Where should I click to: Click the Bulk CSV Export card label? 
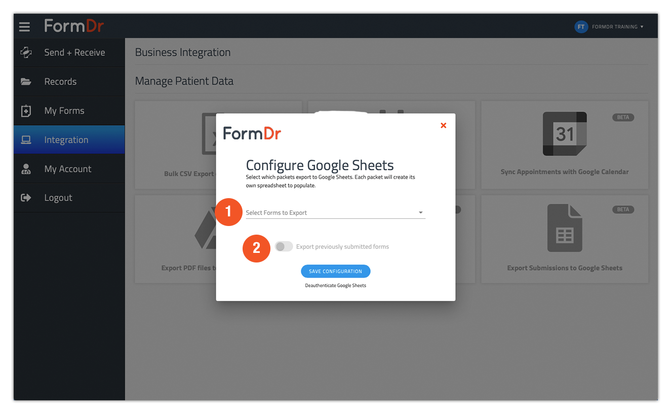[190, 174]
